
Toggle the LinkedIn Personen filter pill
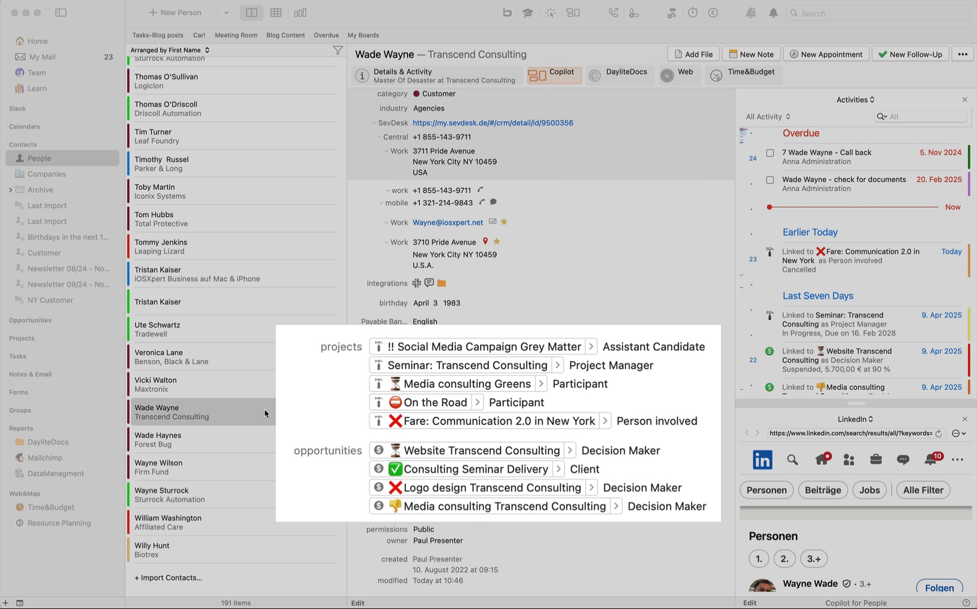coord(767,490)
